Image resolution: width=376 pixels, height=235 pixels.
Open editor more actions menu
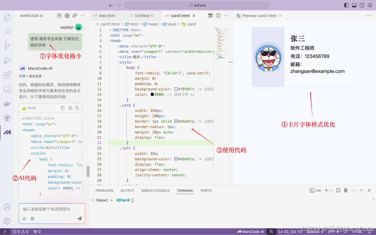pyautogui.click(x=226, y=16)
